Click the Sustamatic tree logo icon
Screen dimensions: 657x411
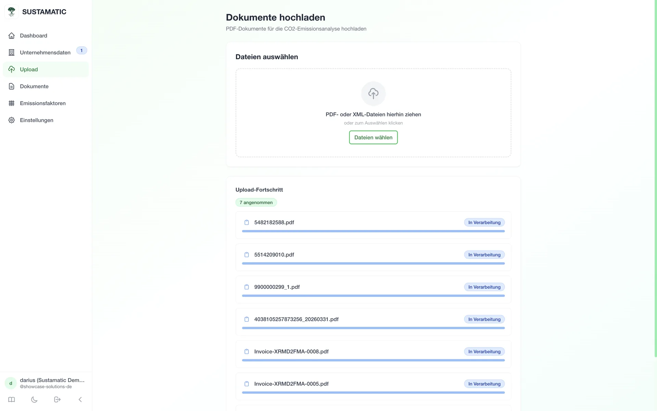pos(12,12)
